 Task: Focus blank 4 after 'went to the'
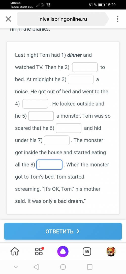pyautogui.click(x=35, y=104)
